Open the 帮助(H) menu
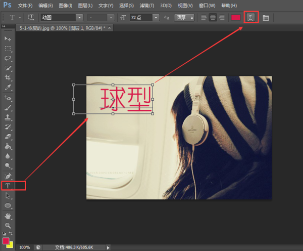Screen dimensions: 303x251 click(229, 6)
